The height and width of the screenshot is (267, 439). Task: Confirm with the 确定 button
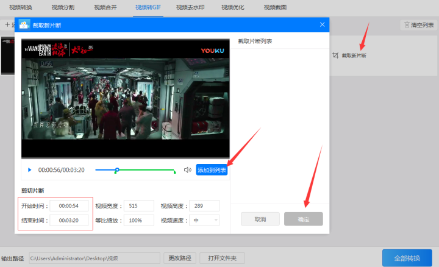point(304,219)
